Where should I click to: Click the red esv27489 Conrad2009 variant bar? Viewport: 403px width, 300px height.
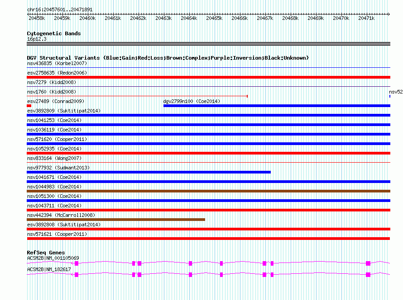(29, 106)
